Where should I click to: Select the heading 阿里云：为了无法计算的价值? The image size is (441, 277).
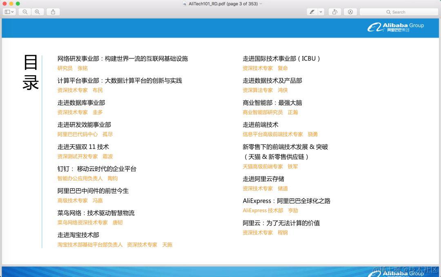click(x=281, y=223)
